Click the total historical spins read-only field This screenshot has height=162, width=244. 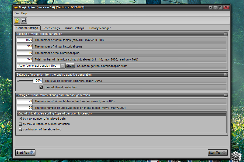(25, 59)
